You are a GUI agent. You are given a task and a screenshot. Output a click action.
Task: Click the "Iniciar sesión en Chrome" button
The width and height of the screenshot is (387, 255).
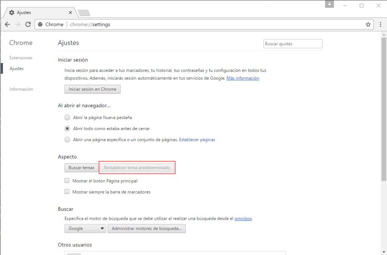(92, 89)
